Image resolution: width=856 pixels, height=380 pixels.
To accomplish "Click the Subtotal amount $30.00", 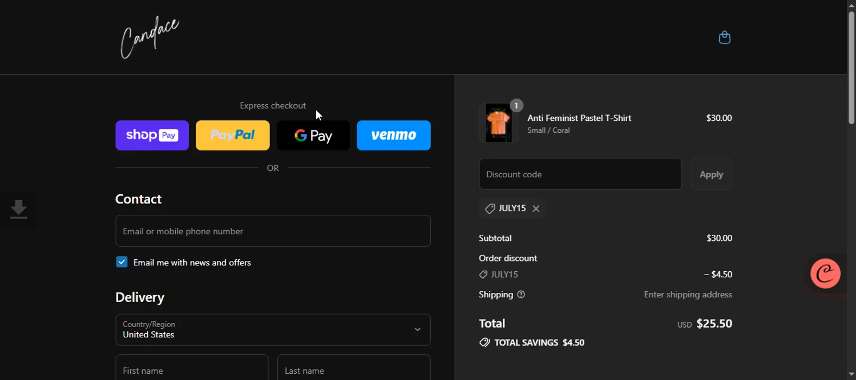I will point(719,238).
